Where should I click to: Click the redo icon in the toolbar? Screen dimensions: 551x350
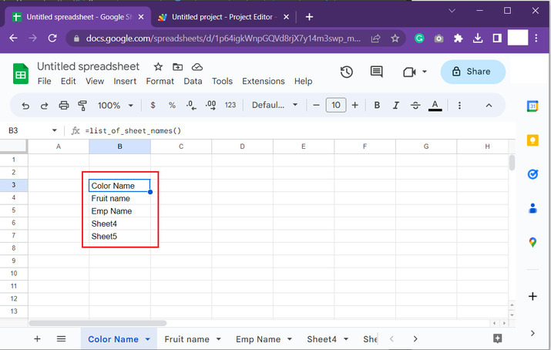point(44,106)
